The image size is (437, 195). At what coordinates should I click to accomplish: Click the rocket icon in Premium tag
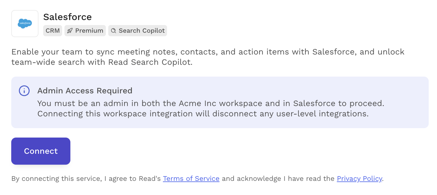[x=70, y=31]
